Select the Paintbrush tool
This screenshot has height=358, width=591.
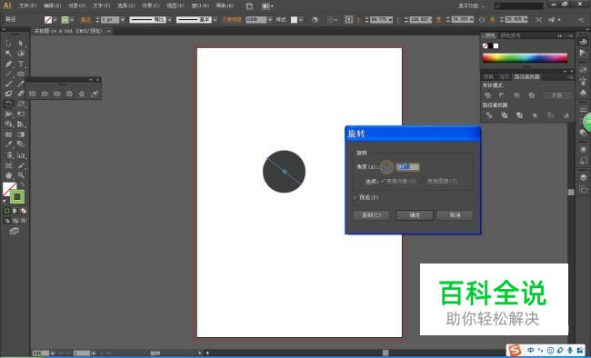8,84
